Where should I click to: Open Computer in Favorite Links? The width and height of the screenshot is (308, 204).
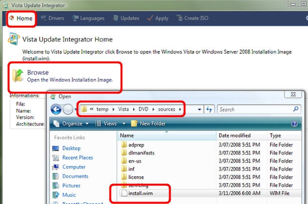(69, 167)
